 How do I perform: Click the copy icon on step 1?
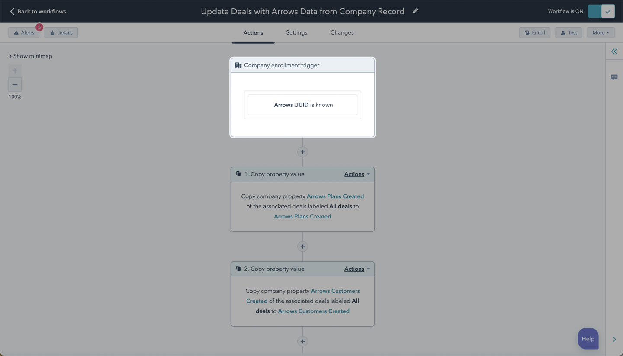click(x=238, y=174)
